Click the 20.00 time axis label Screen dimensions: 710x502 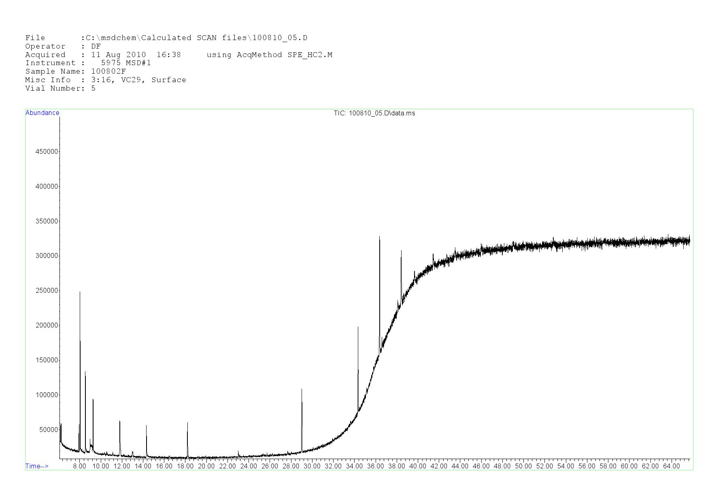206,466
